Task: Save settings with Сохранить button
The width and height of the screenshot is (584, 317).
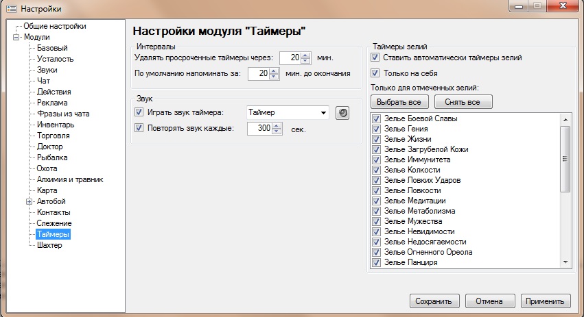Action: coord(434,301)
